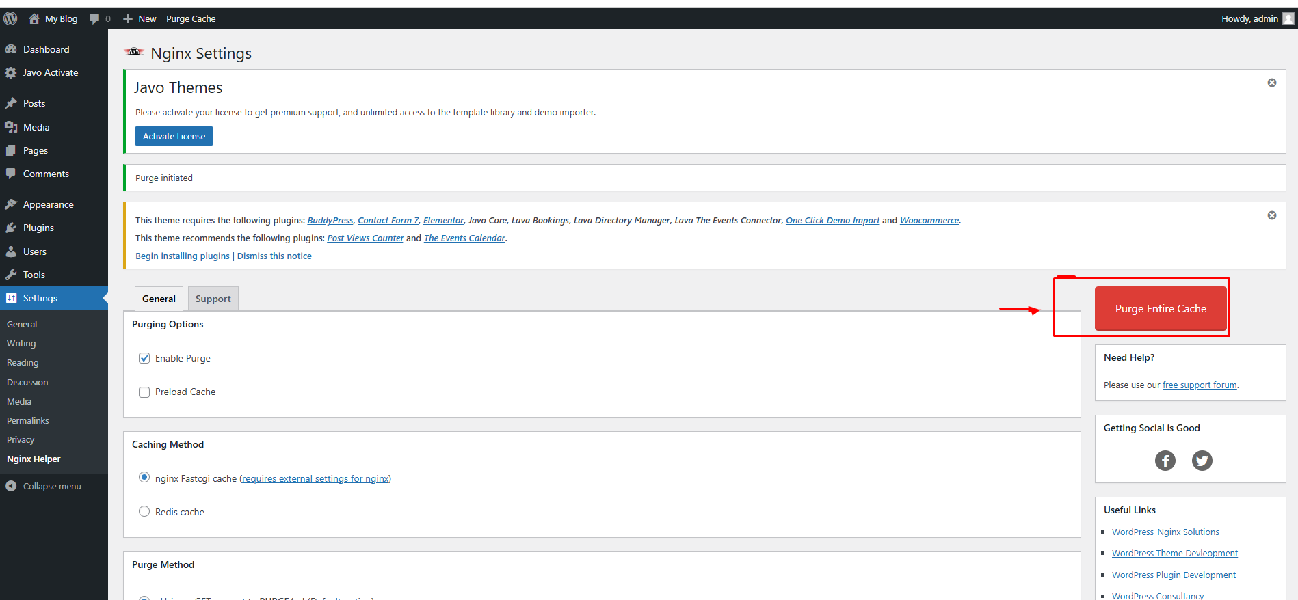Switch to the Support tab
Image resolution: width=1298 pixels, height=600 pixels.
tap(213, 299)
